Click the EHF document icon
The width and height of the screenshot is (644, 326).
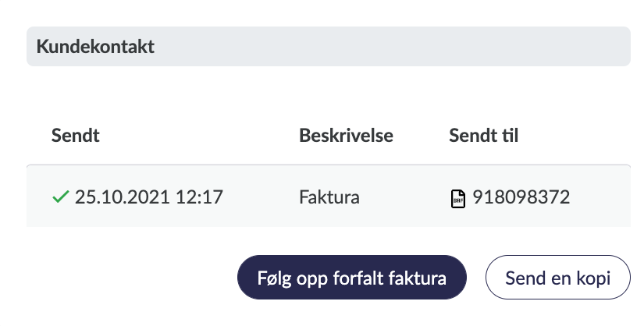pos(459,199)
